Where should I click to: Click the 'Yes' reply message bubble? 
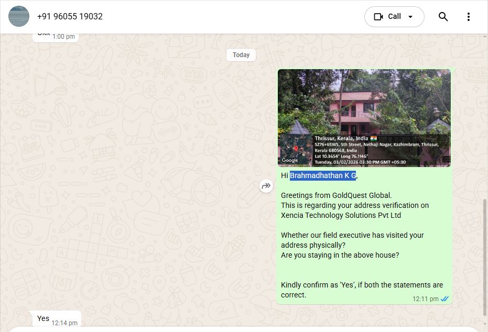44,318
